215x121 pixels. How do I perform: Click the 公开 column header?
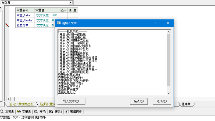[63, 10]
